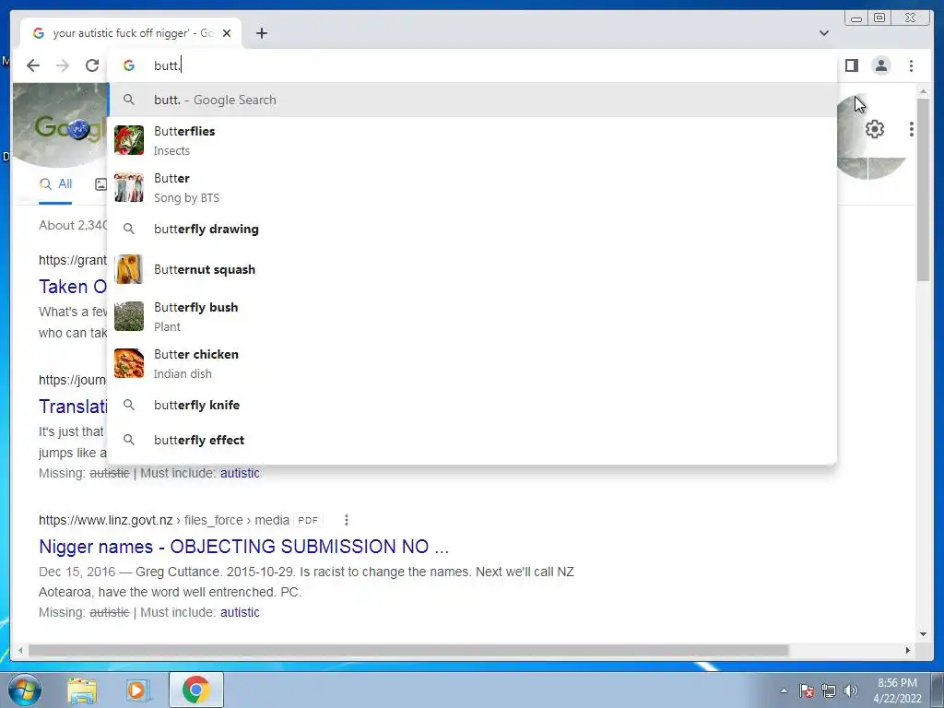Open the Chrome side panel
The width and height of the screenshot is (944, 708).
click(851, 65)
